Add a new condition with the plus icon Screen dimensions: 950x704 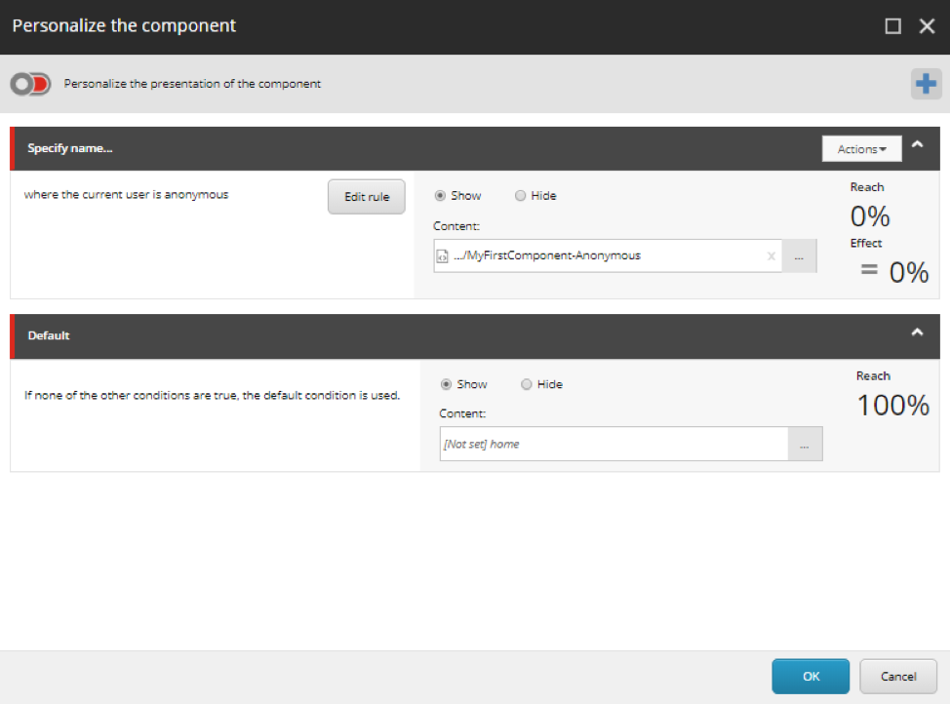pos(925,85)
